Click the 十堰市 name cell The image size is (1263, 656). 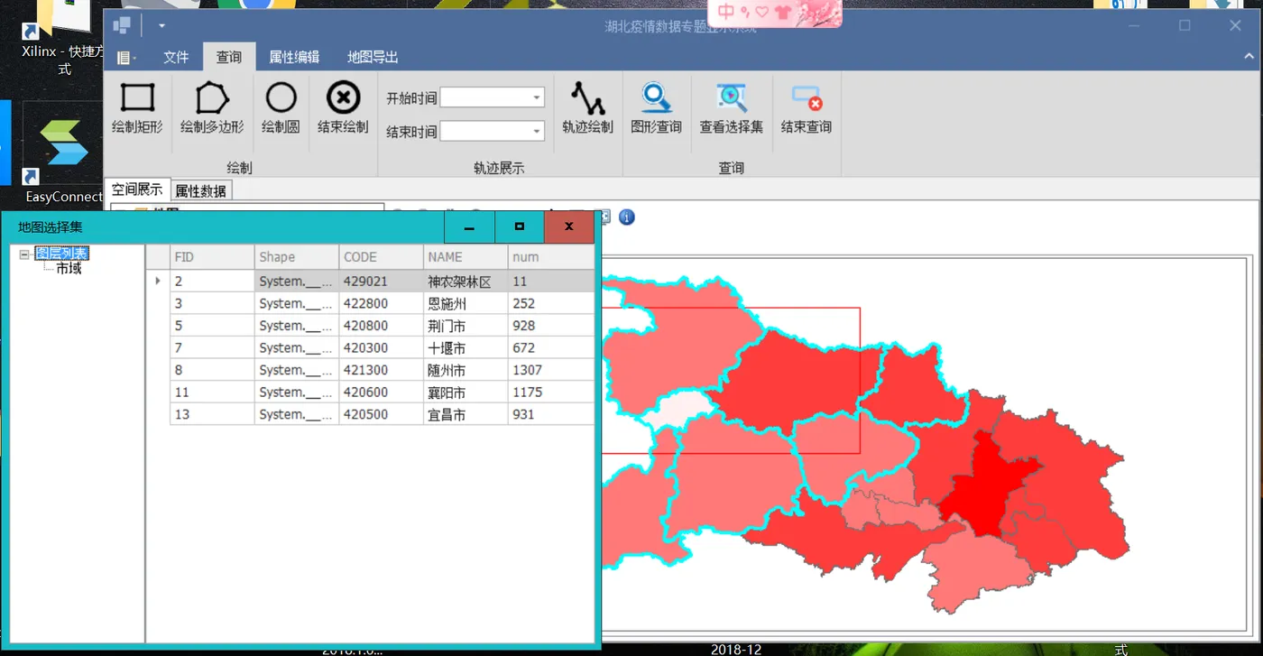point(466,348)
